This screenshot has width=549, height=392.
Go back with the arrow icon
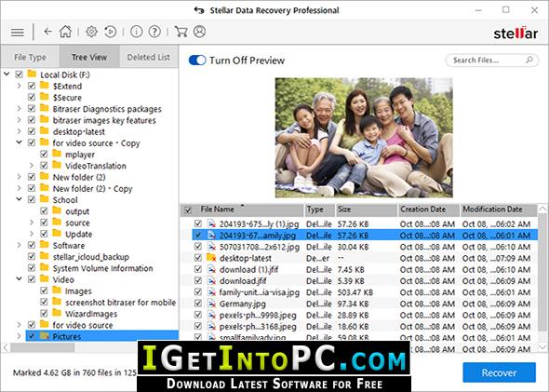coord(48,32)
